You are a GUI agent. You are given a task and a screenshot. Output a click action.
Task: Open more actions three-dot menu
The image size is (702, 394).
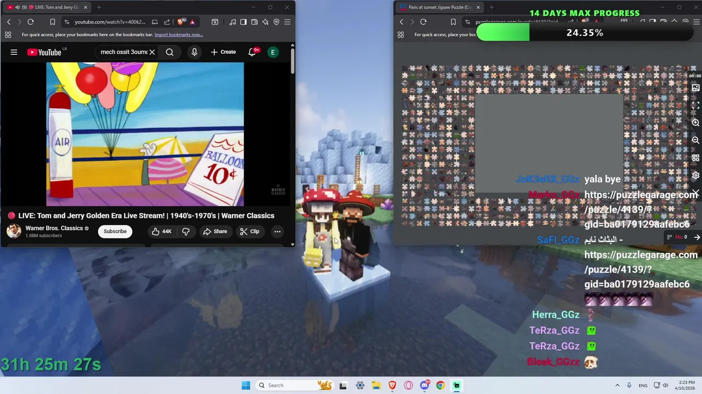pos(278,231)
